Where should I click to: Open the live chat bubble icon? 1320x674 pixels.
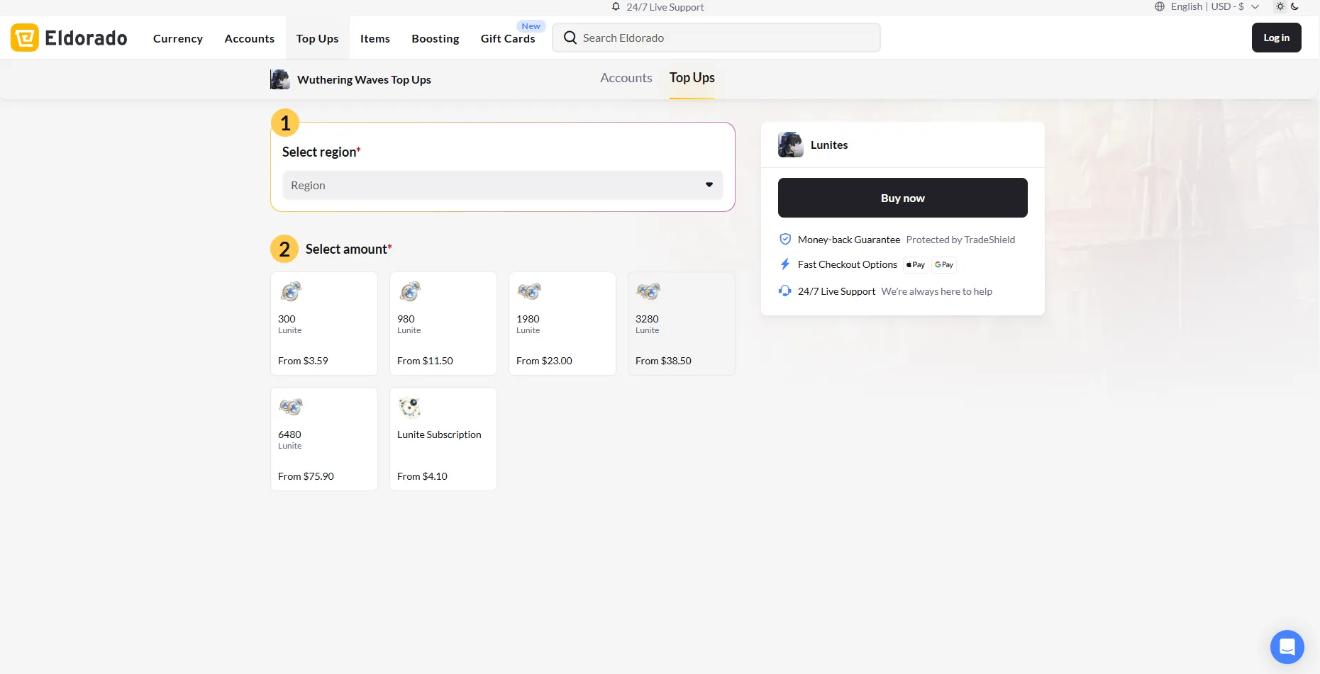1287,647
